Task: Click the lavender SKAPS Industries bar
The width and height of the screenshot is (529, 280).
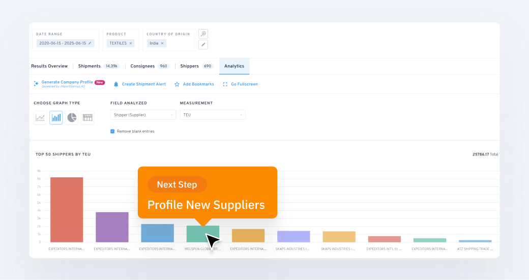Action: [293, 236]
